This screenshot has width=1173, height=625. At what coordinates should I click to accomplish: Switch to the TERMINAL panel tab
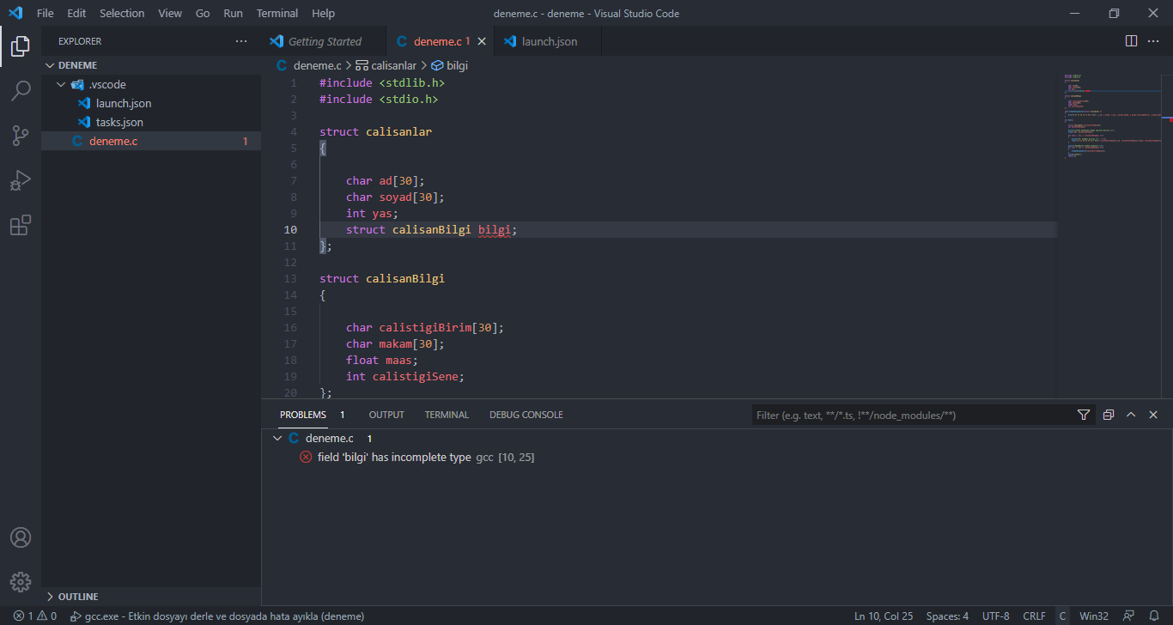pyautogui.click(x=447, y=415)
